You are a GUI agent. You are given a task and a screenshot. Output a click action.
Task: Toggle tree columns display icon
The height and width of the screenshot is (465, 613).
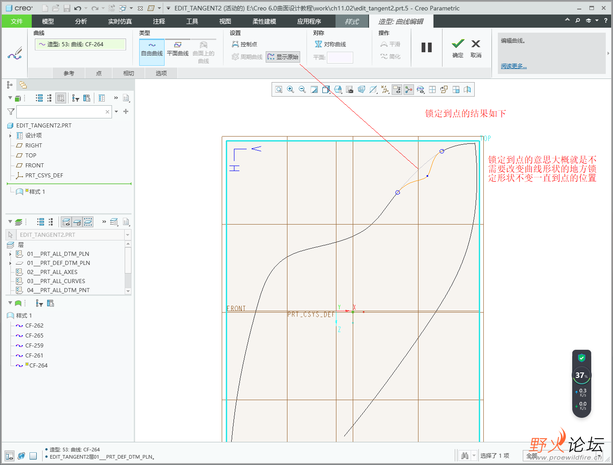pos(61,98)
